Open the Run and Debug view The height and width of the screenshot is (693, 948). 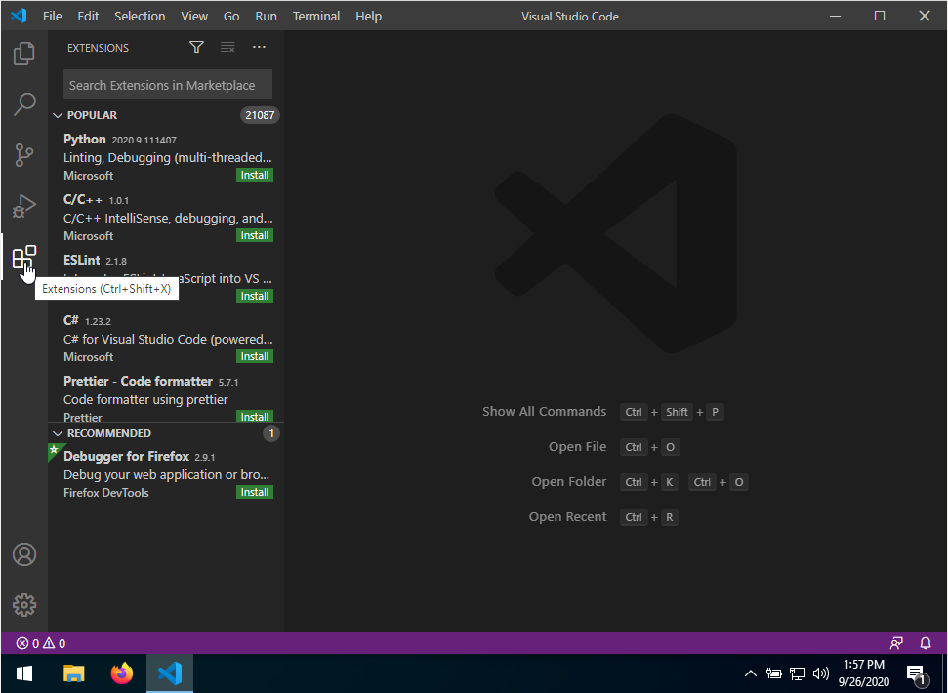pyautogui.click(x=24, y=206)
